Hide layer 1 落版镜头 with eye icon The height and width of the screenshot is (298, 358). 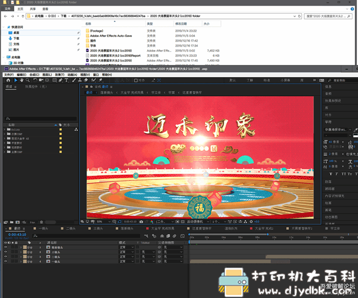(6, 247)
